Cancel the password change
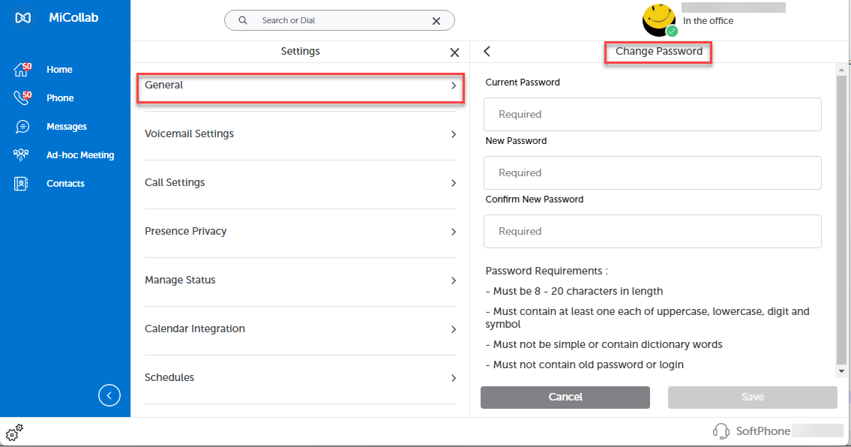The height and width of the screenshot is (447, 851). (565, 397)
